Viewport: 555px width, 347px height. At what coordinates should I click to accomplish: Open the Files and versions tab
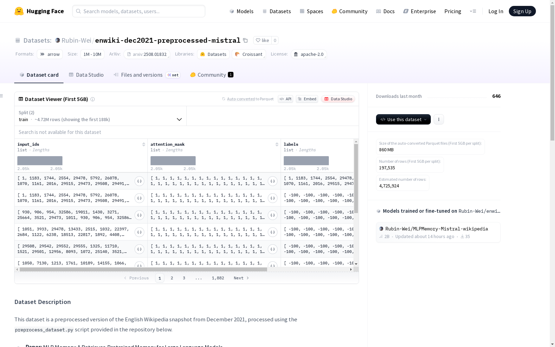coord(147,75)
